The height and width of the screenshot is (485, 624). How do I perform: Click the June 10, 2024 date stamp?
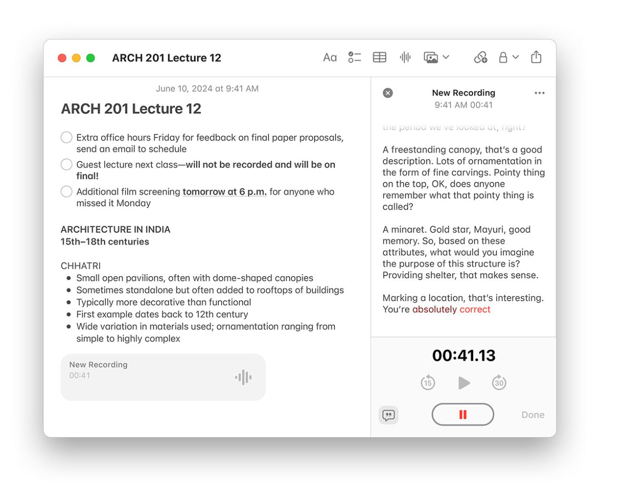(207, 89)
